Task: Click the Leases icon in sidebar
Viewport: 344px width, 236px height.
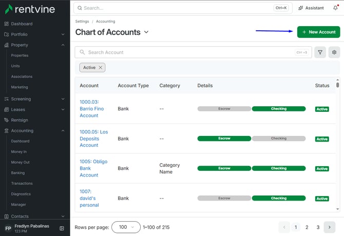Action: (6, 110)
